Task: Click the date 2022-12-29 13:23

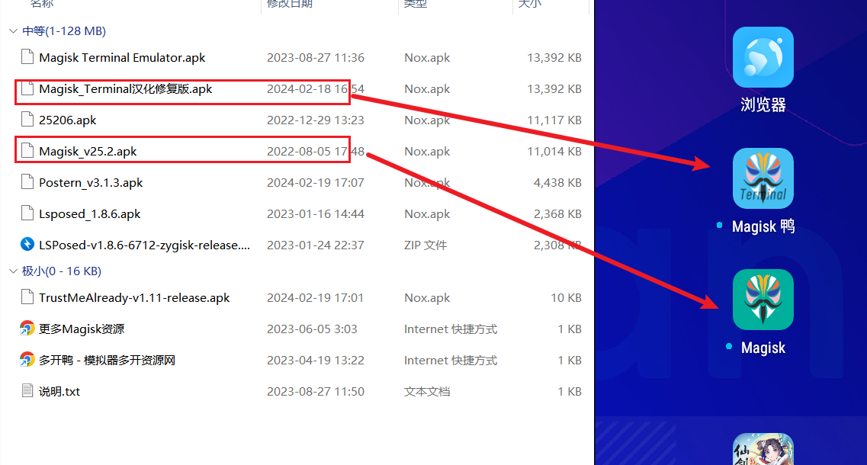Action: (x=315, y=120)
